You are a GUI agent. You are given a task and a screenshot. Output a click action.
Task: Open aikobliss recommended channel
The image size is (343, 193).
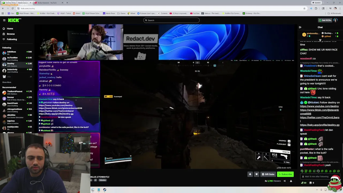tap(17, 116)
